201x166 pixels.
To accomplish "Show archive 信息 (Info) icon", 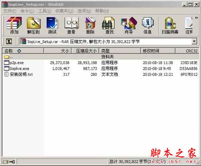I will [x=148, y=25].
